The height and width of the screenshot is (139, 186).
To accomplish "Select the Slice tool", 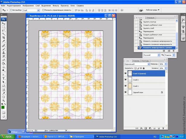I will 4,41.
